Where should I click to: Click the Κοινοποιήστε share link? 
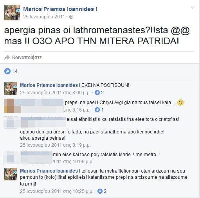point(27,58)
